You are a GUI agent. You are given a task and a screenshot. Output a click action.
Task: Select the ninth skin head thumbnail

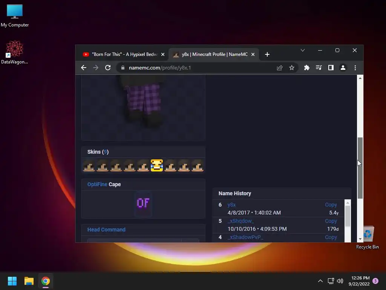(x=198, y=165)
